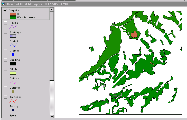187x120 pixels.
Task: Select the Transp layer name
Action: click(14, 106)
